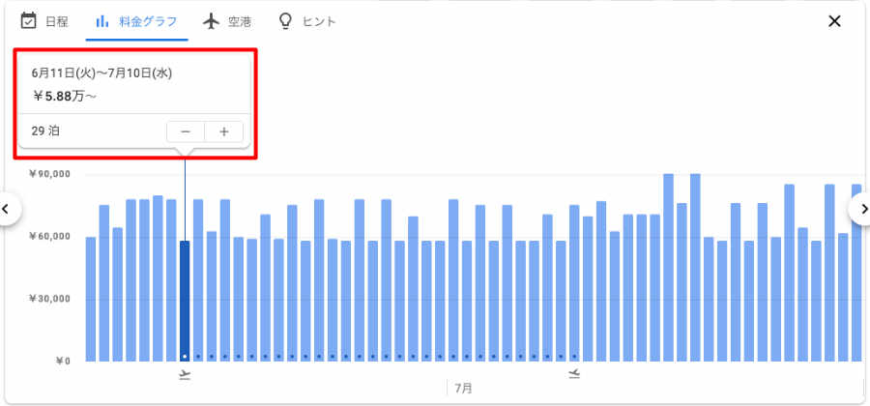This screenshot has width=870, height=406.
Task: Click the ¥30,000 axis label
Action: 50,299
